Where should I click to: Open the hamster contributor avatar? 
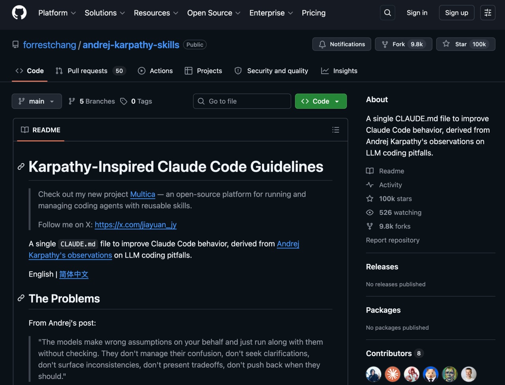point(430,374)
